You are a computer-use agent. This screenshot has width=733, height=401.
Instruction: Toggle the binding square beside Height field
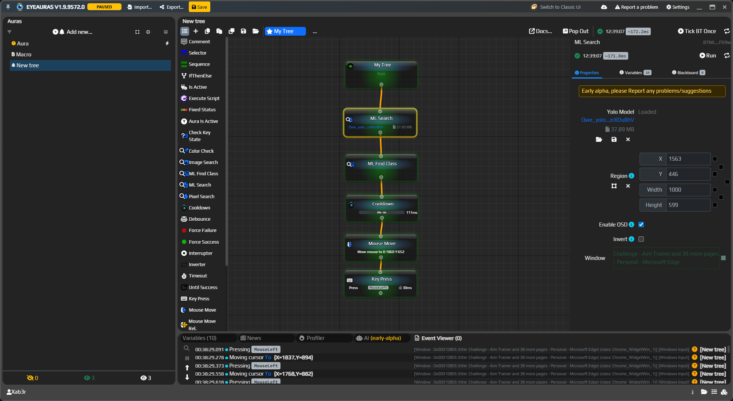pyautogui.click(x=715, y=205)
